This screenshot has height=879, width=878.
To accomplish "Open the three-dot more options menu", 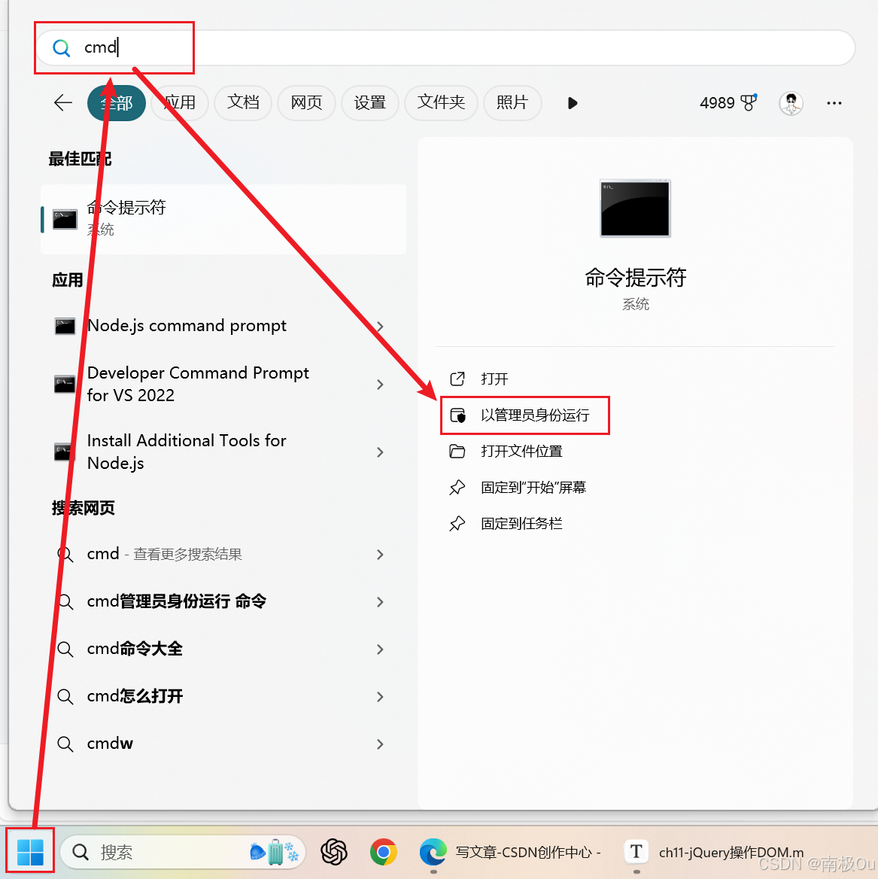I will click(834, 103).
